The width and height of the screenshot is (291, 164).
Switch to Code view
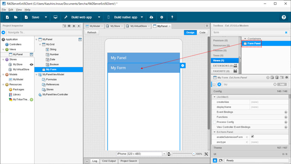coord(202,32)
